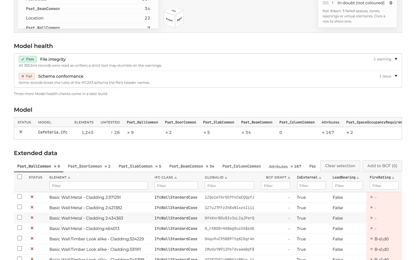
Task: Switch to the Pset_WallCommon tab
Action: (38, 166)
